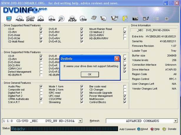
Task: Toggle DDCD-R/RW read checkbox
Action: 125,35
